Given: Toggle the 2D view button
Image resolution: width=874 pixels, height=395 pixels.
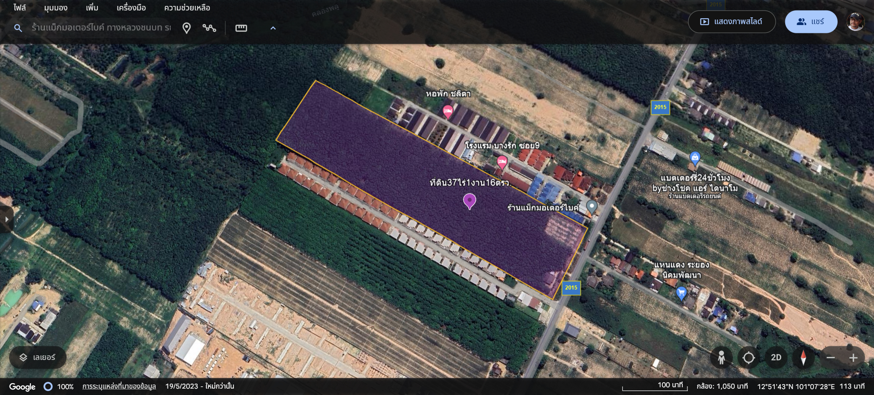Looking at the screenshot, I should point(776,358).
